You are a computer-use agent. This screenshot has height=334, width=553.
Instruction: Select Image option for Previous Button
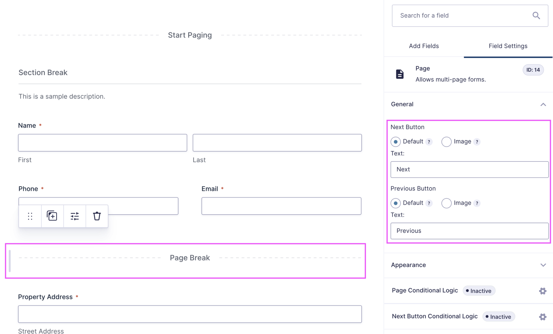446,203
